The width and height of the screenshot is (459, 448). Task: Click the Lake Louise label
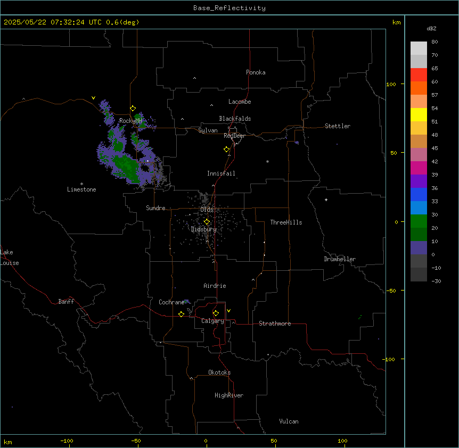[10, 258]
